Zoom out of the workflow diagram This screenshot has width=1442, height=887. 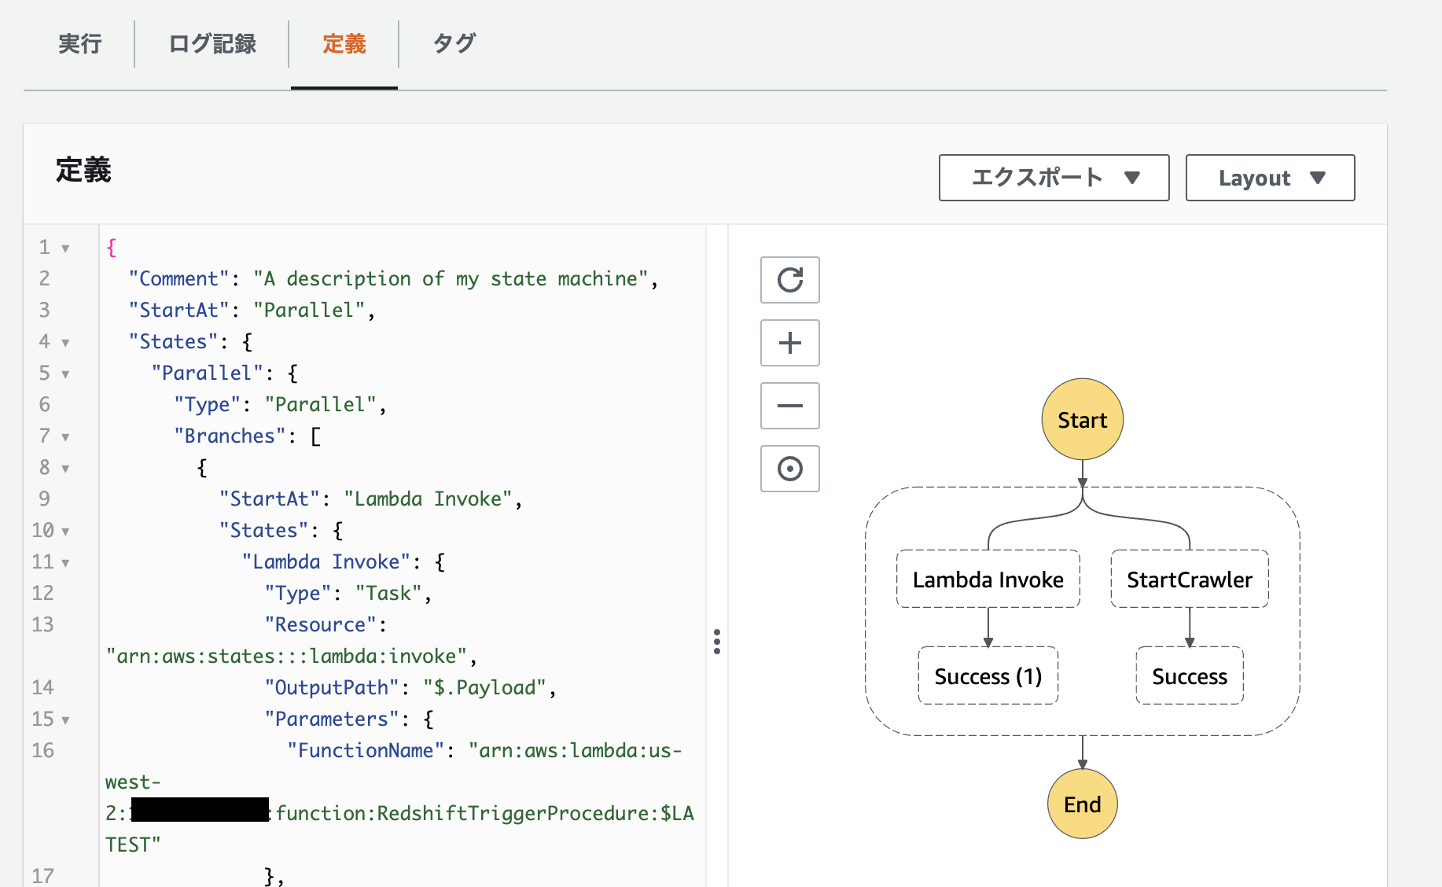tap(789, 406)
